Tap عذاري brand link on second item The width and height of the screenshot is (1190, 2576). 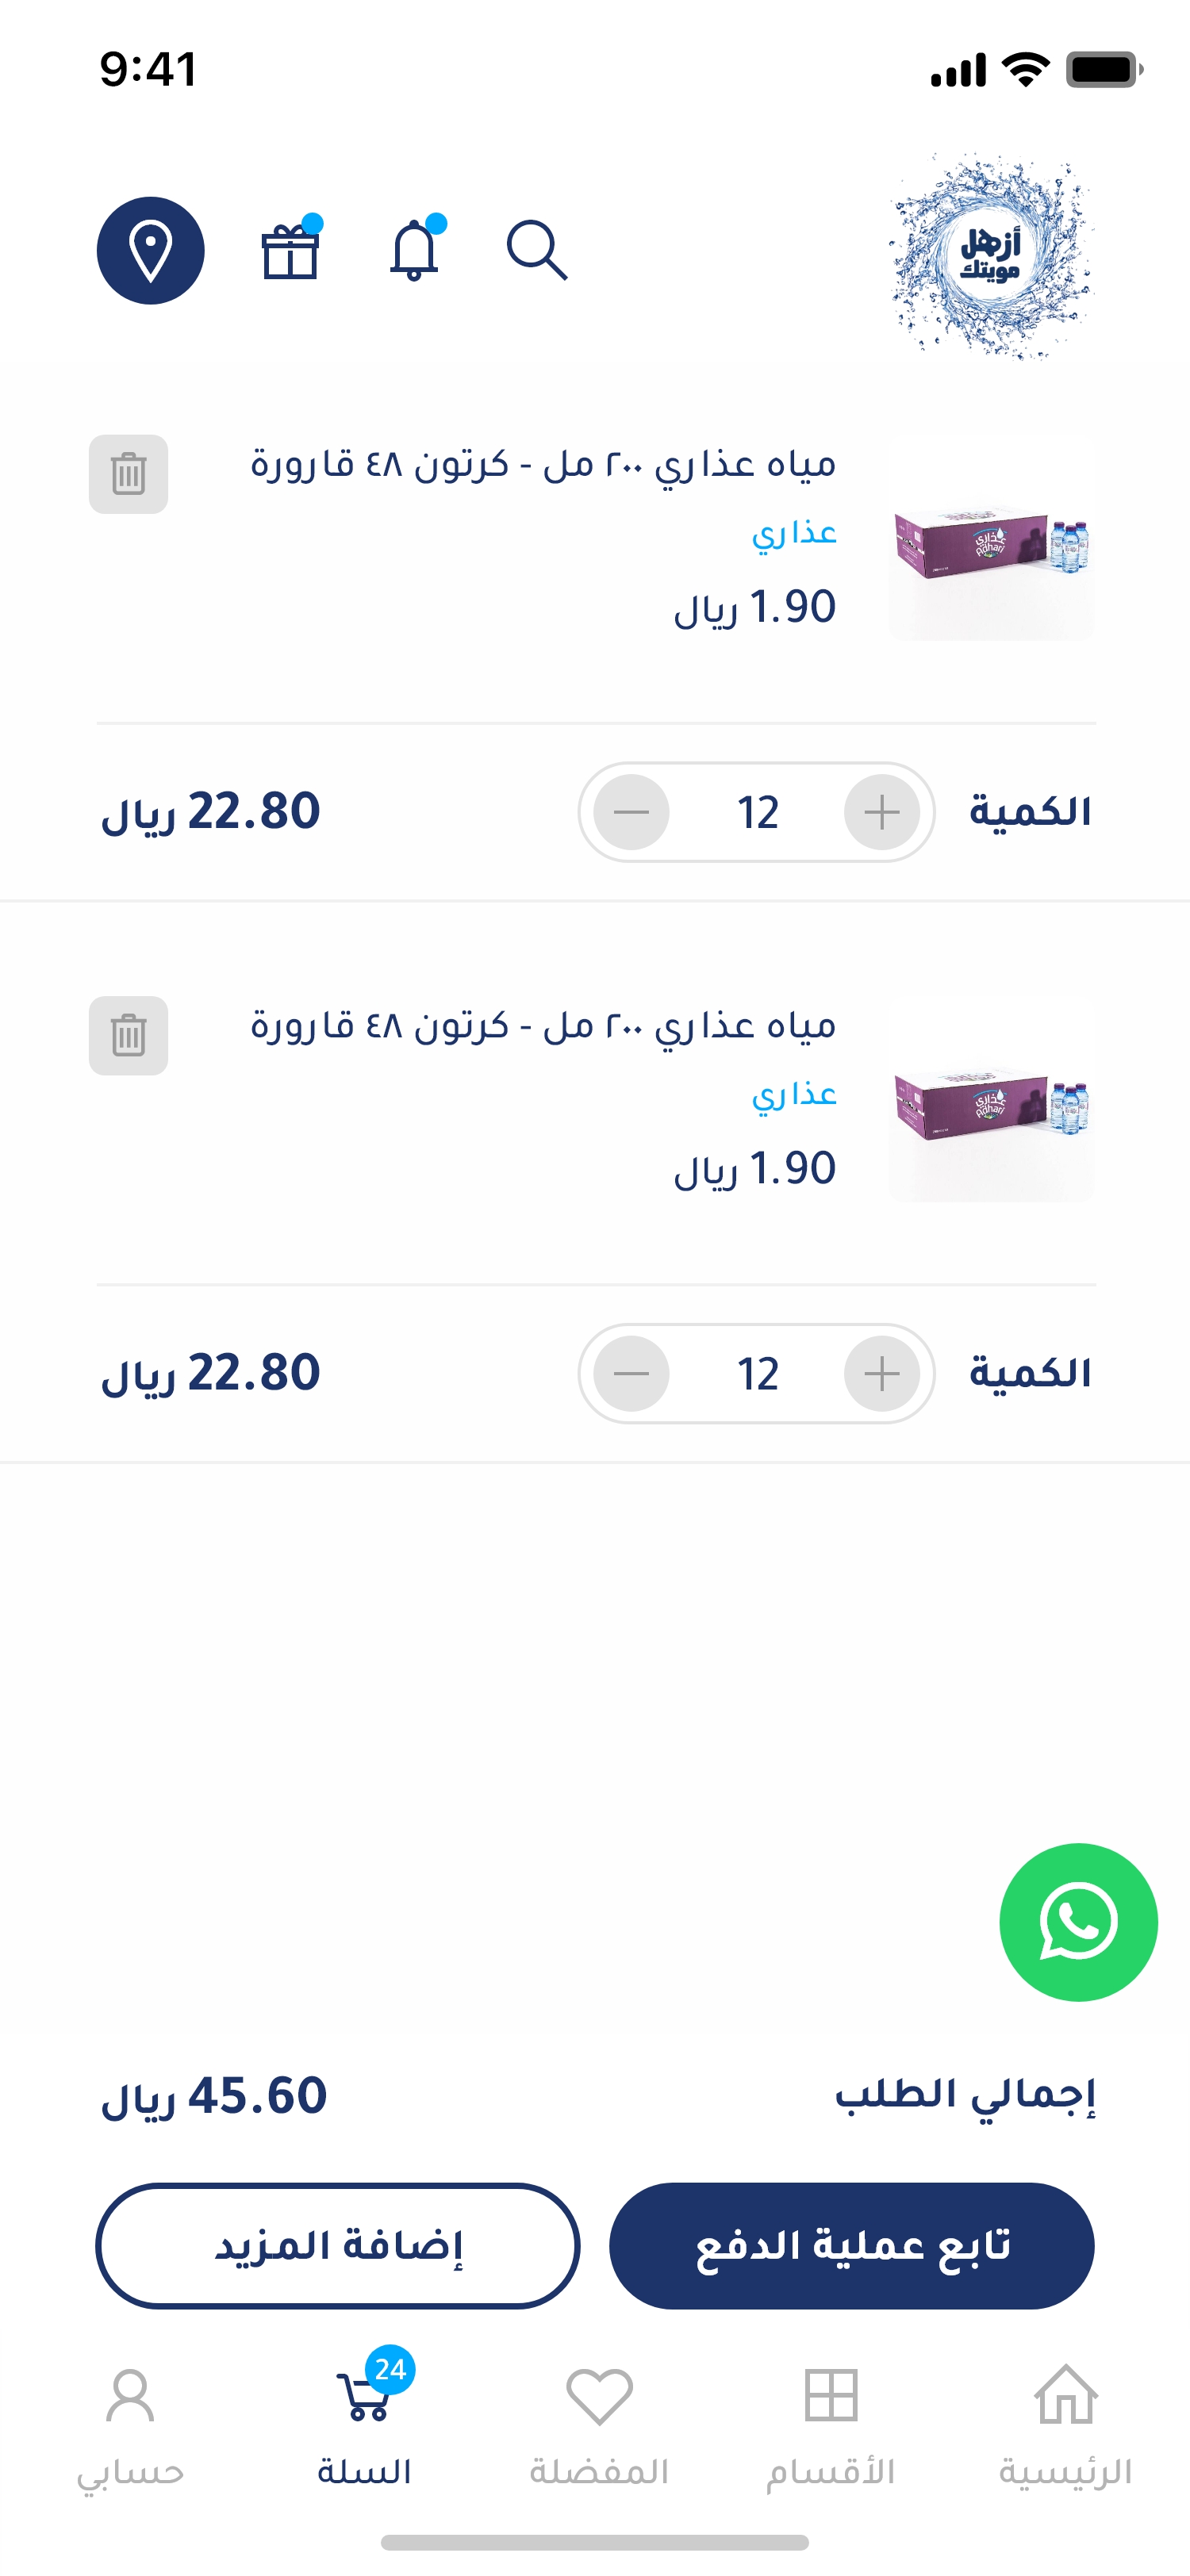click(794, 1094)
